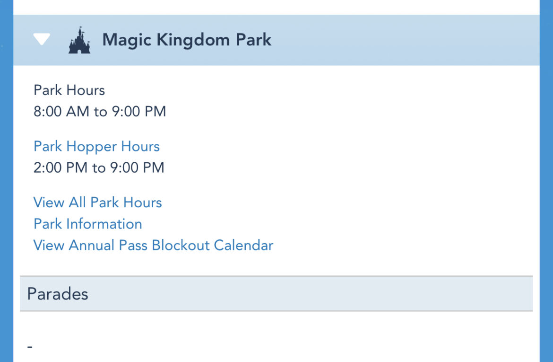Click the Park Hours text
The width and height of the screenshot is (553, 362).
69,90
